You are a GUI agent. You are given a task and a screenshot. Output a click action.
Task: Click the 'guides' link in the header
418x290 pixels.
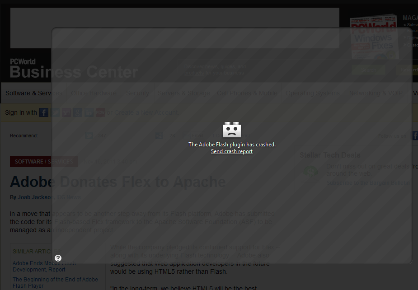(x=228, y=67)
